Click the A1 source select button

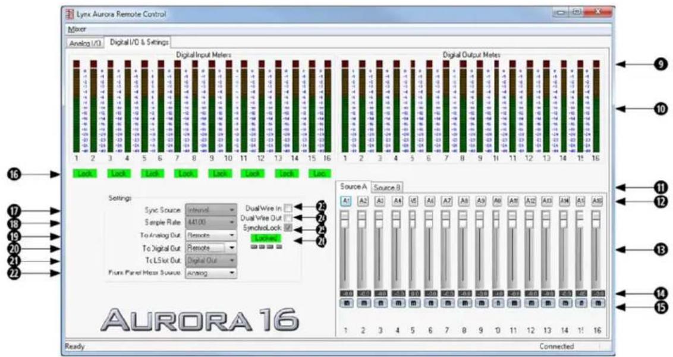click(346, 201)
